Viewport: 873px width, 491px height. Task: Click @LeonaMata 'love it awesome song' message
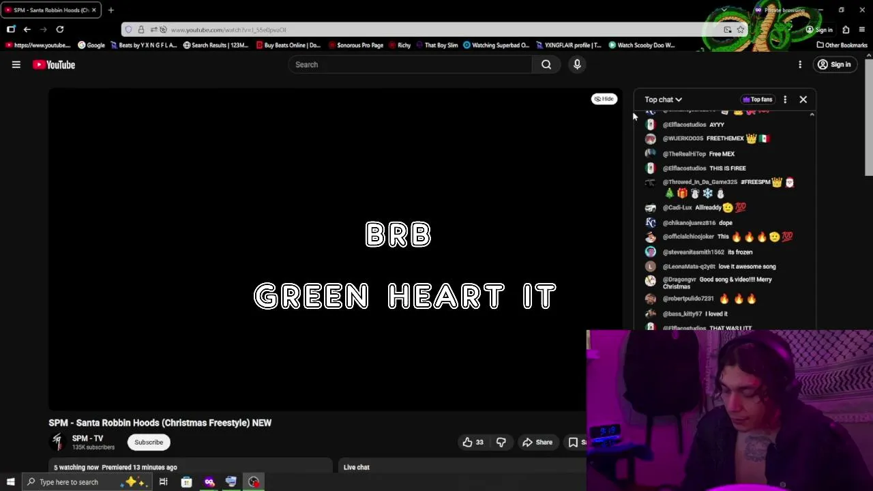click(x=723, y=267)
